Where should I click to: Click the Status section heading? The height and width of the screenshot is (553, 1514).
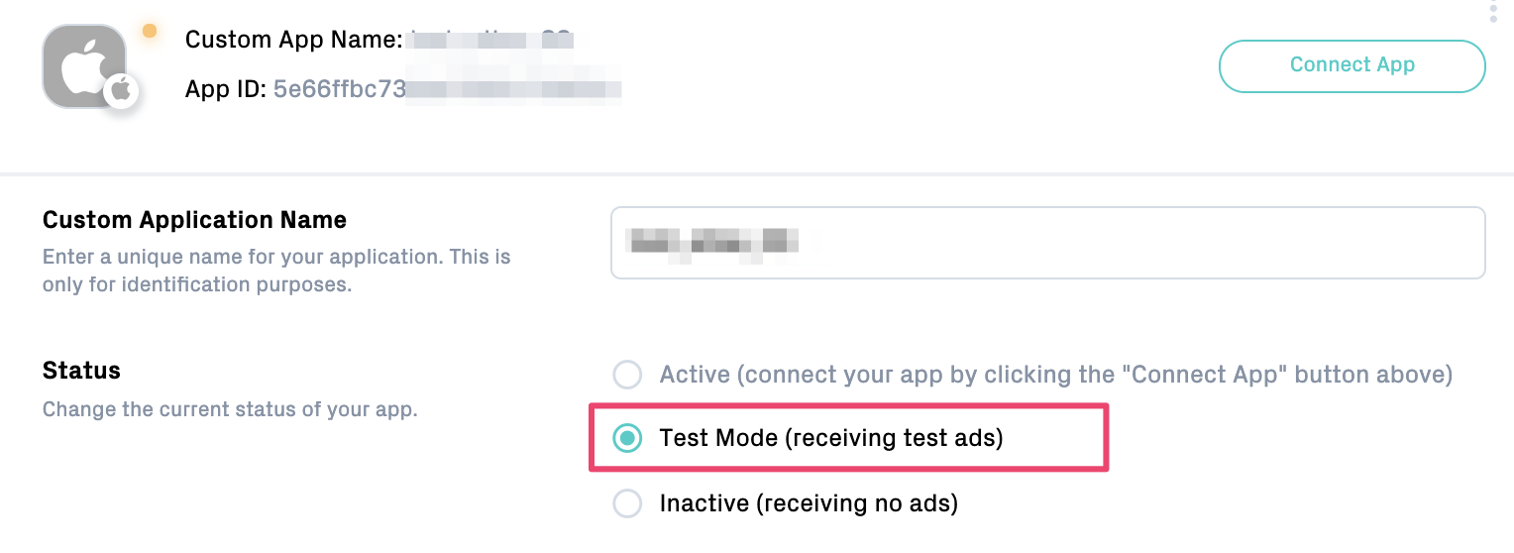(x=81, y=371)
